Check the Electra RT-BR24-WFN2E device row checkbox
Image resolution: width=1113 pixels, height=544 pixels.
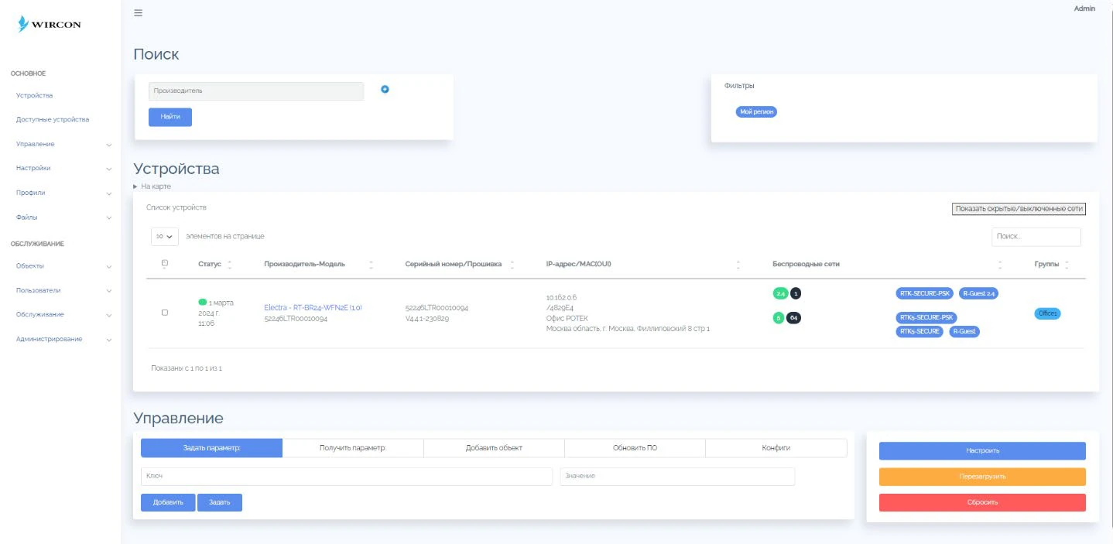(164, 313)
